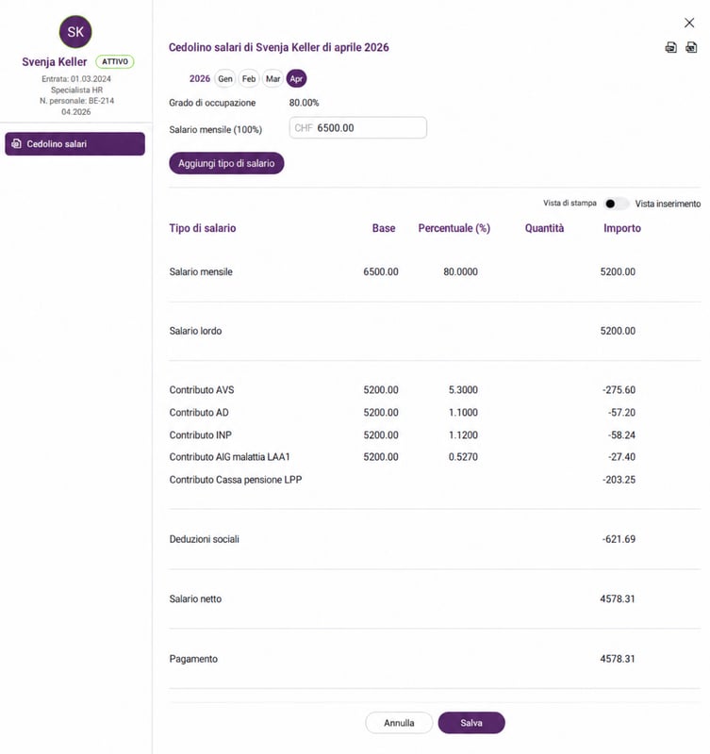This screenshot has height=754, width=710.
Task: Select the Gen month chip
Action: pos(225,79)
